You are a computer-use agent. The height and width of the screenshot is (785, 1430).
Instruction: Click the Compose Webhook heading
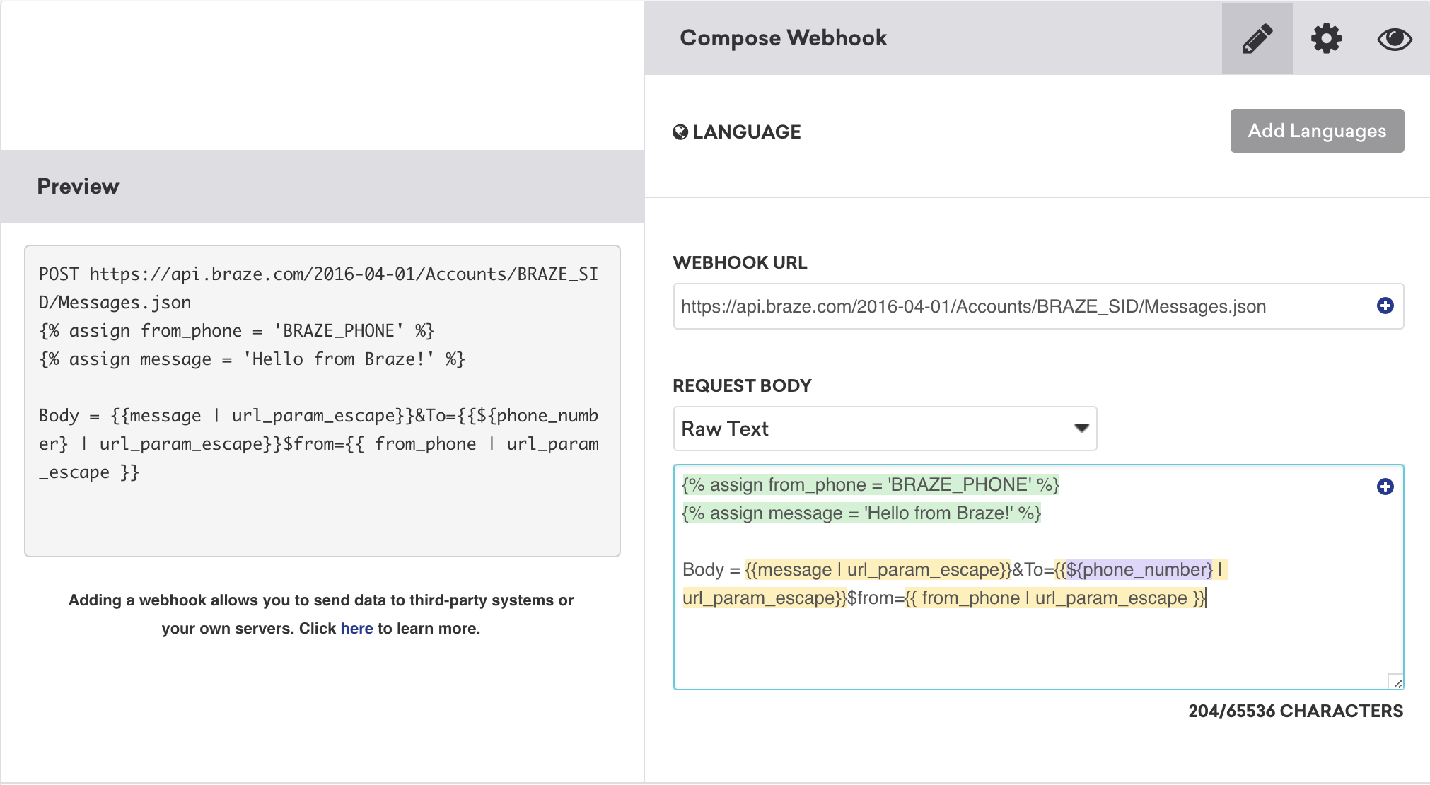coord(783,37)
